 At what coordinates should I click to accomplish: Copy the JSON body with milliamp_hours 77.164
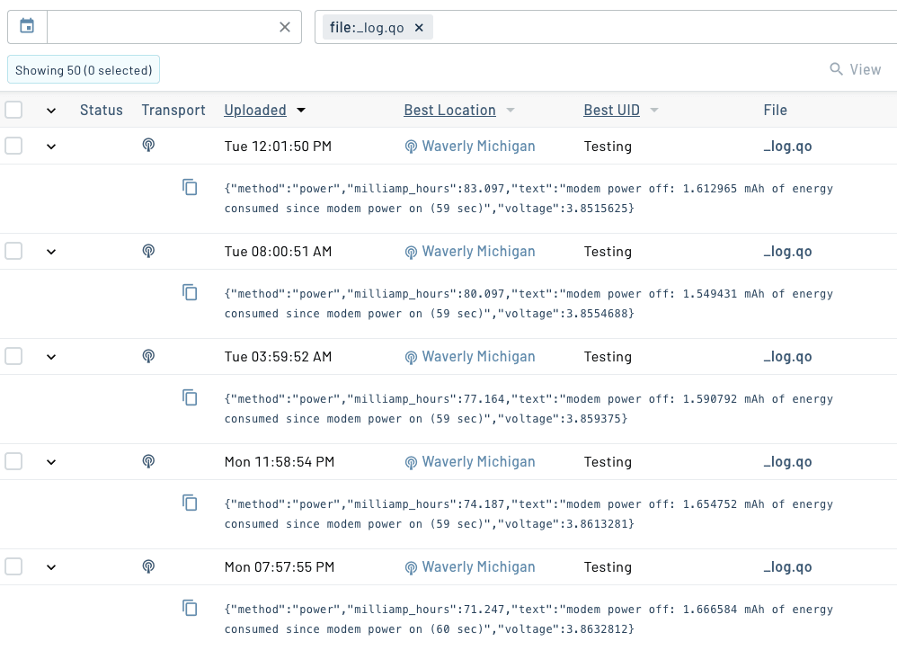(190, 397)
